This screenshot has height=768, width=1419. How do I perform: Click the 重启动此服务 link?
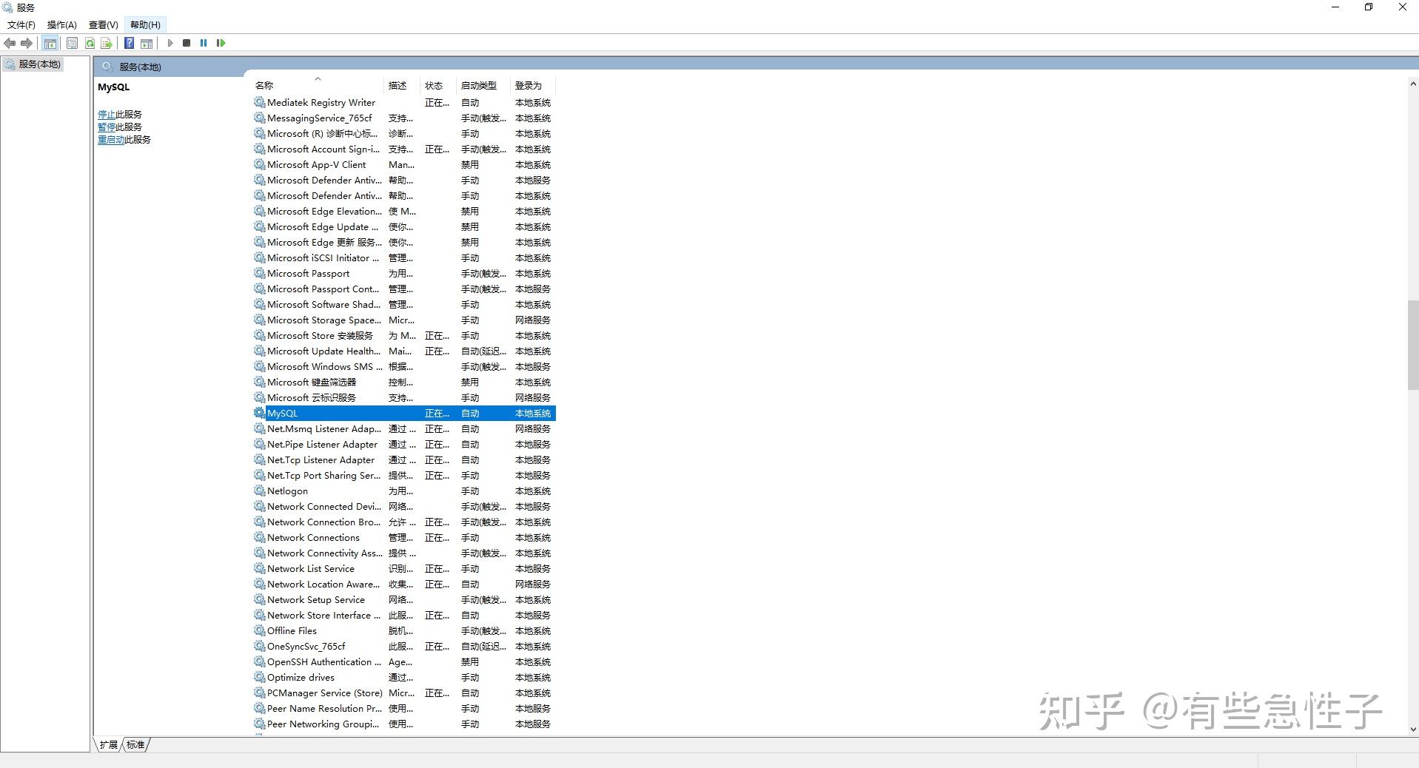(x=124, y=139)
